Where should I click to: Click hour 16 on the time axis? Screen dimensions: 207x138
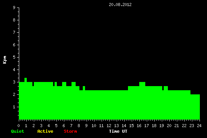(139, 126)
